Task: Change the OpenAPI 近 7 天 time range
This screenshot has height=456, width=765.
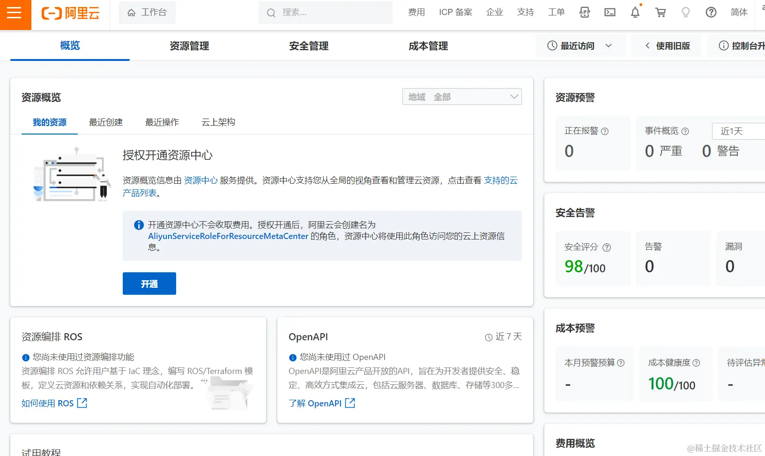Action: click(503, 337)
